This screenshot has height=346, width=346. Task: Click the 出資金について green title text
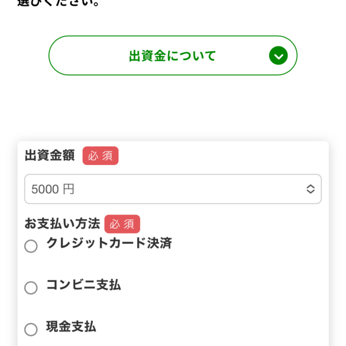pyautogui.click(x=172, y=56)
